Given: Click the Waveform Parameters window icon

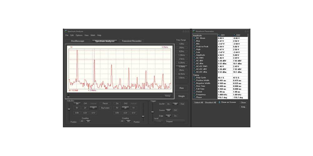Looking at the screenshot, I should [x=194, y=31].
